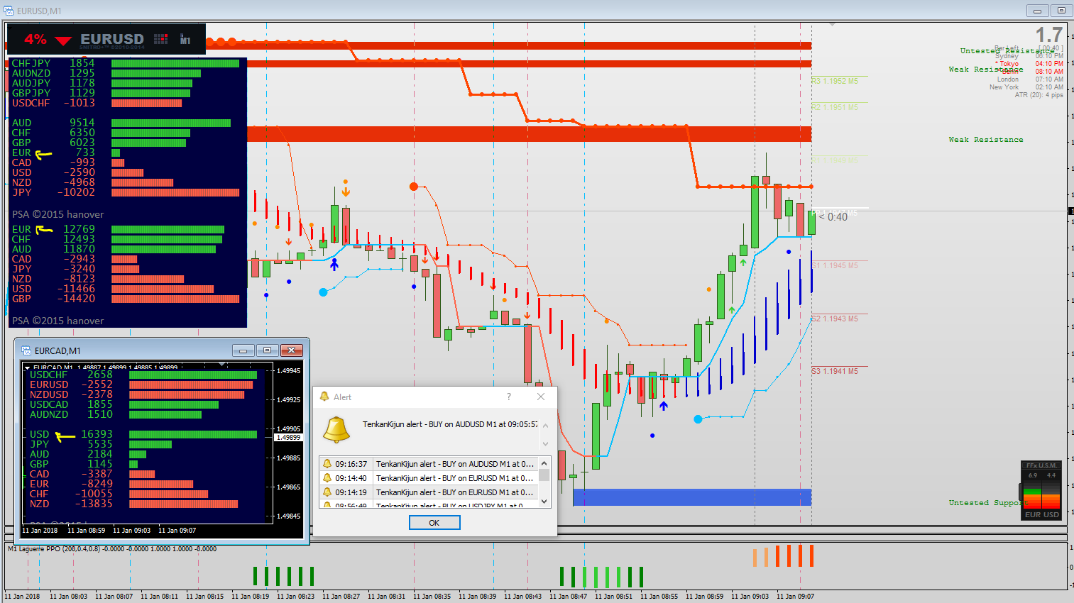Click OK in the Alert dialog

pyautogui.click(x=434, y=523)
